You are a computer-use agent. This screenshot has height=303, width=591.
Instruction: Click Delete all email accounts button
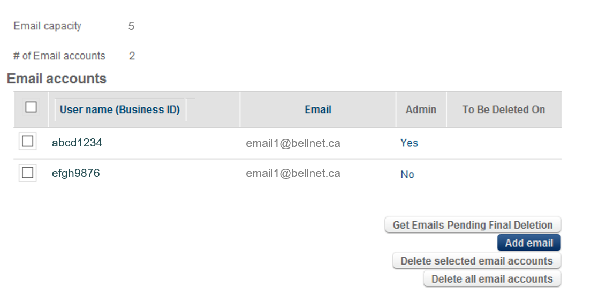491,279
